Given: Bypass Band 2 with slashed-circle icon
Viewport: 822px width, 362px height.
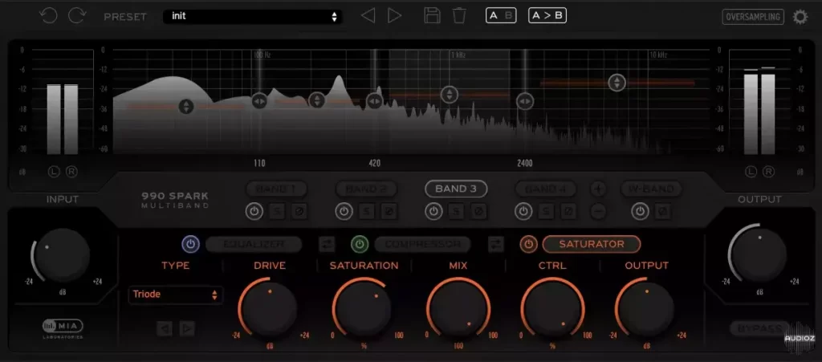Looking at the screenshot, I should (x=389, y=212).
